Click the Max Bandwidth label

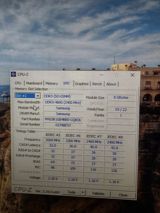point(29,102)
